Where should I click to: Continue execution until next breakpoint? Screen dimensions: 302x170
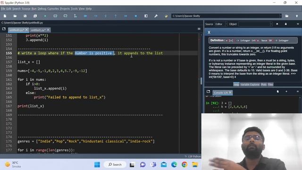[x=126, y=16]
